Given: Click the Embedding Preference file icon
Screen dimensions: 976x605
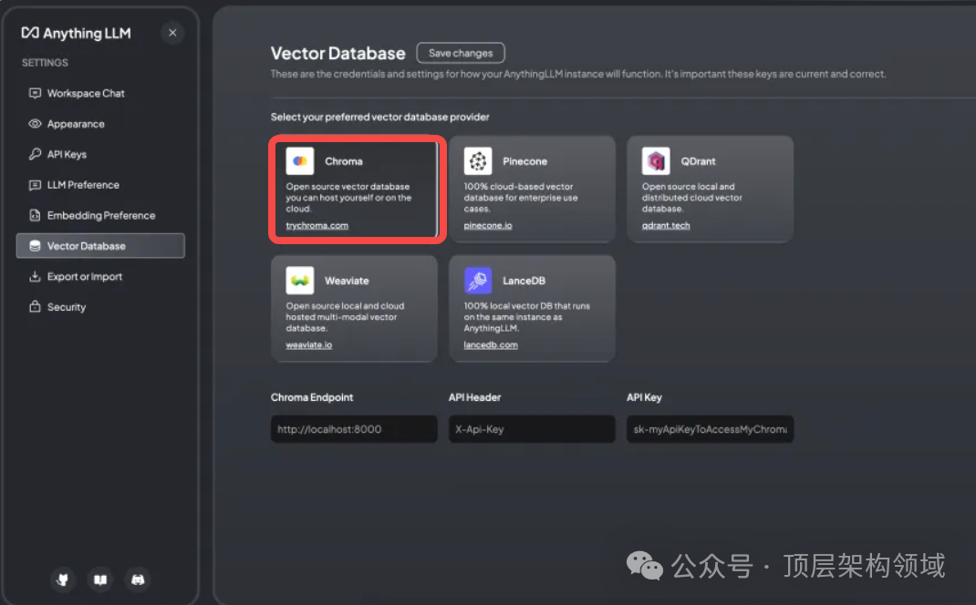Looking at the screenshot, I should [x=35, y=215].
